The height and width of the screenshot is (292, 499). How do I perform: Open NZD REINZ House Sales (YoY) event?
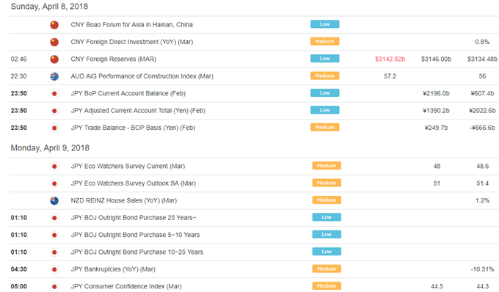pos(123,201)
